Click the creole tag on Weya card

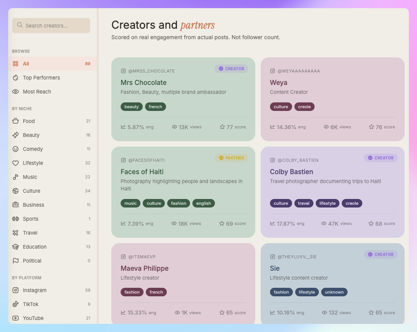(304, 107)
